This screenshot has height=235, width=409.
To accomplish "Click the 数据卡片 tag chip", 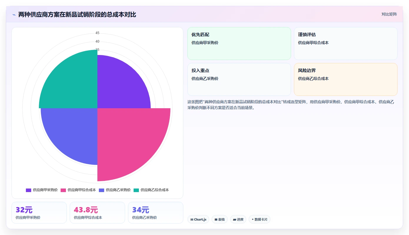I will point(260,219).
